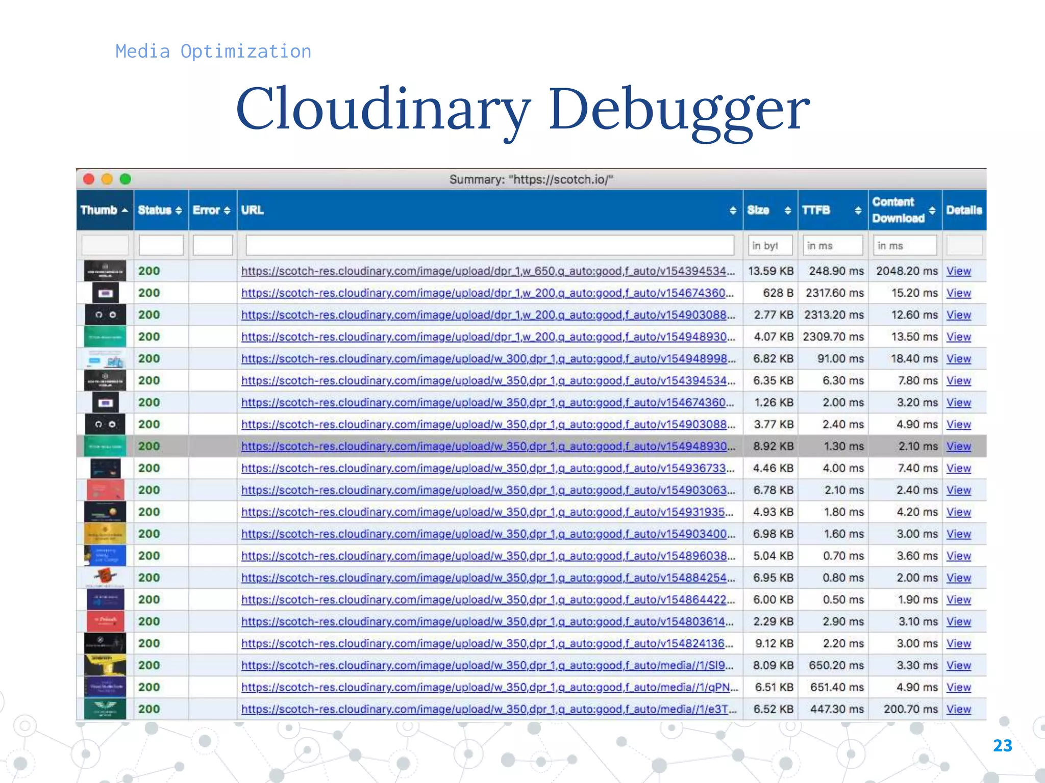Image resolution: width=1045 pixels, height=783 pixels.
Task: Click the Status filter input
Action: click(x=161, y=245)
